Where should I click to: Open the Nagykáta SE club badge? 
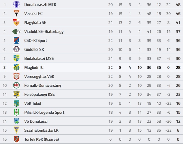pyautogui.click(x=16, y=22)
